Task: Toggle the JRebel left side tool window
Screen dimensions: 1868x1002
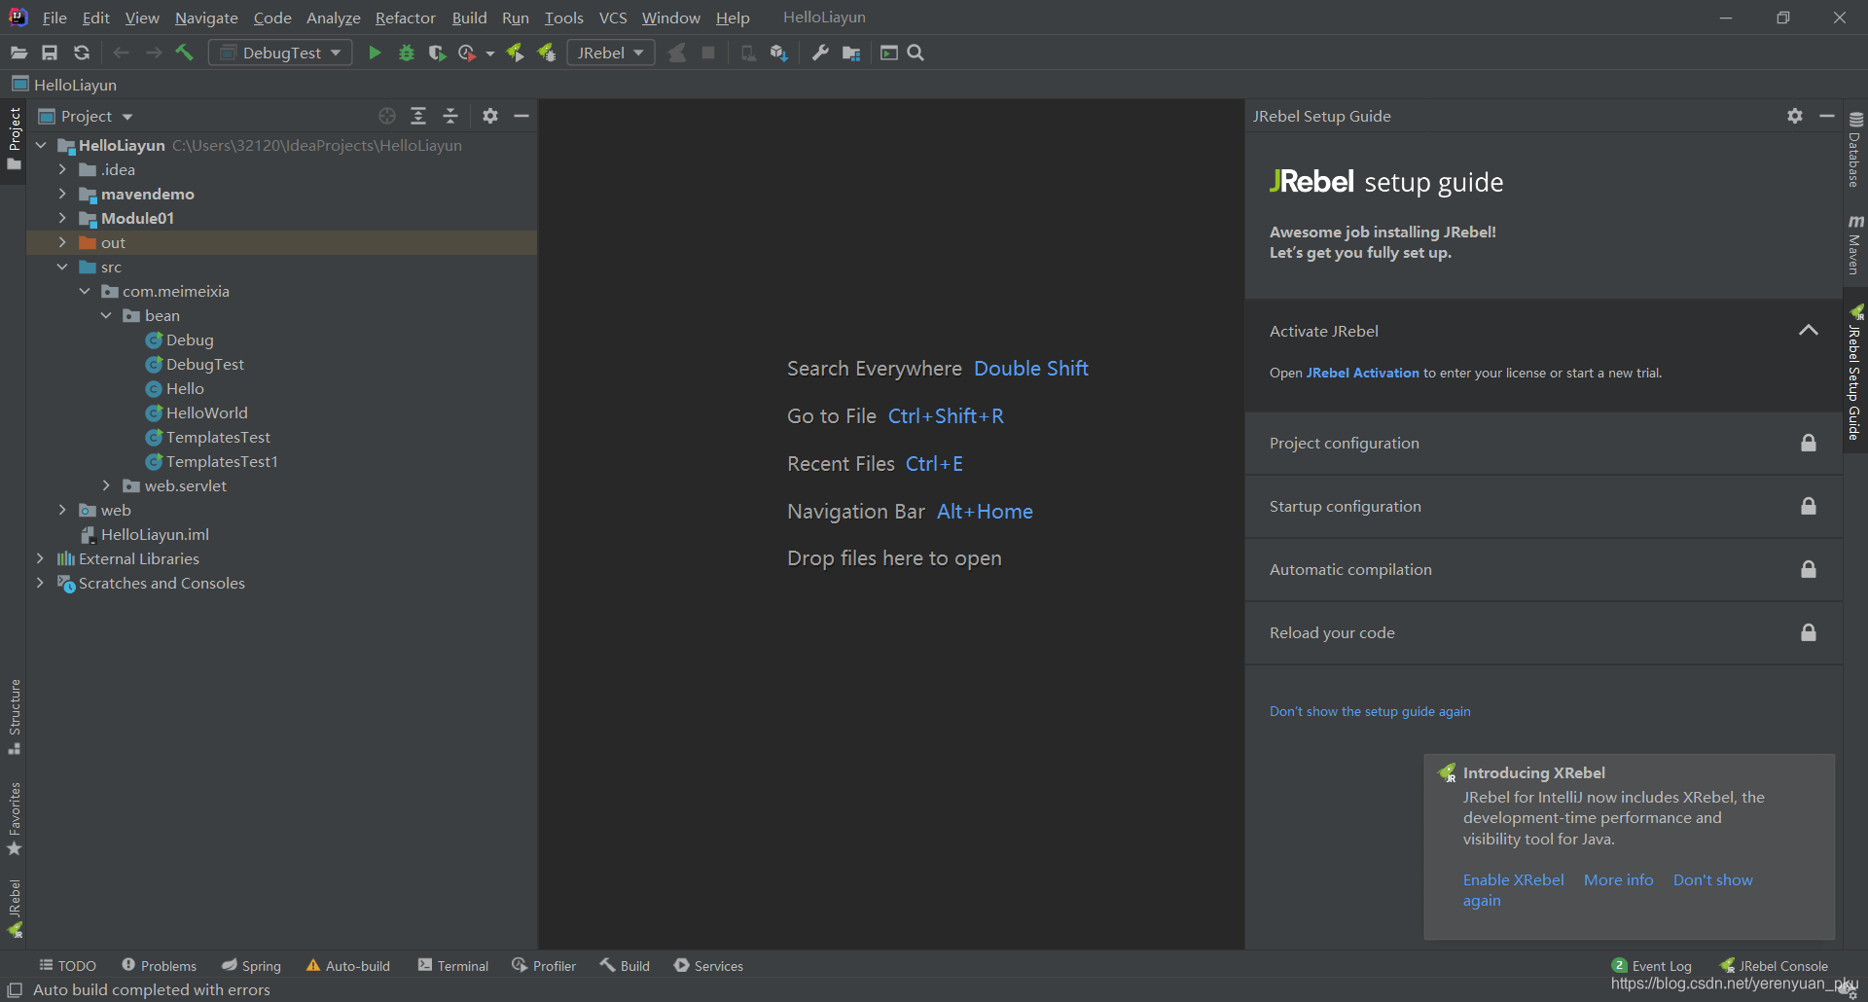Action: click(x=14, y=908)
